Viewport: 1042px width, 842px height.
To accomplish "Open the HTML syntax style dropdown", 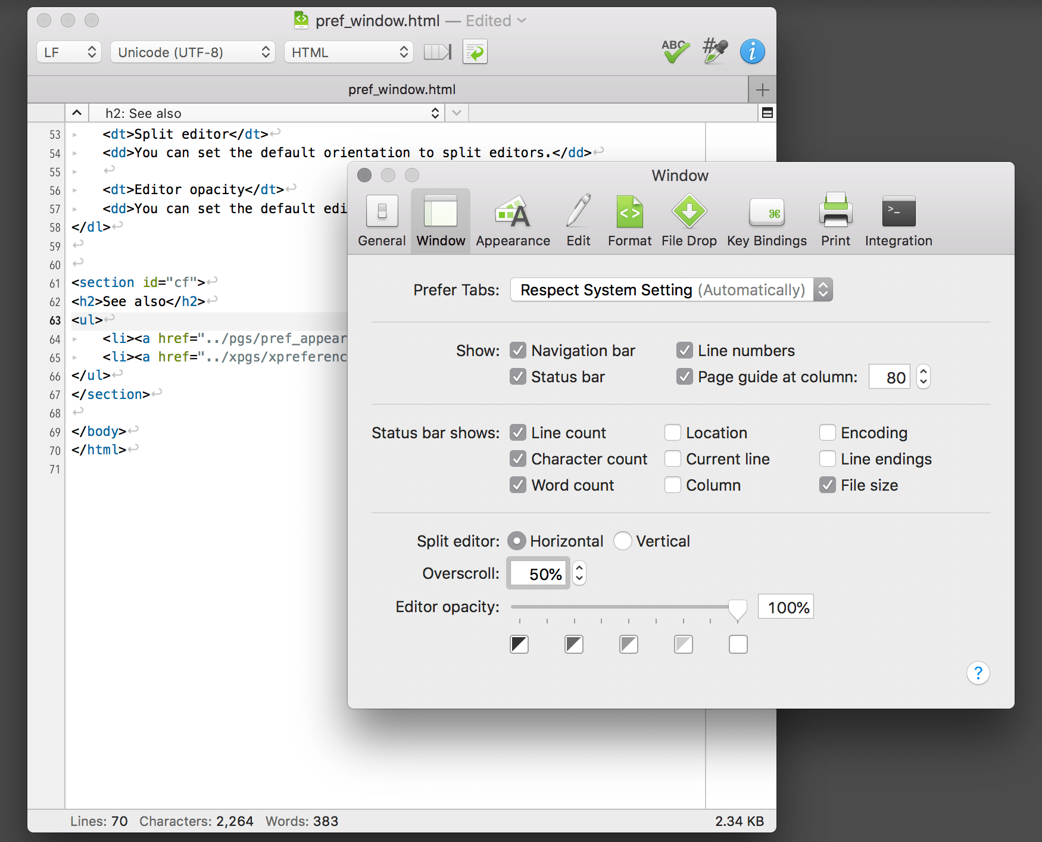I will [348, 52].
